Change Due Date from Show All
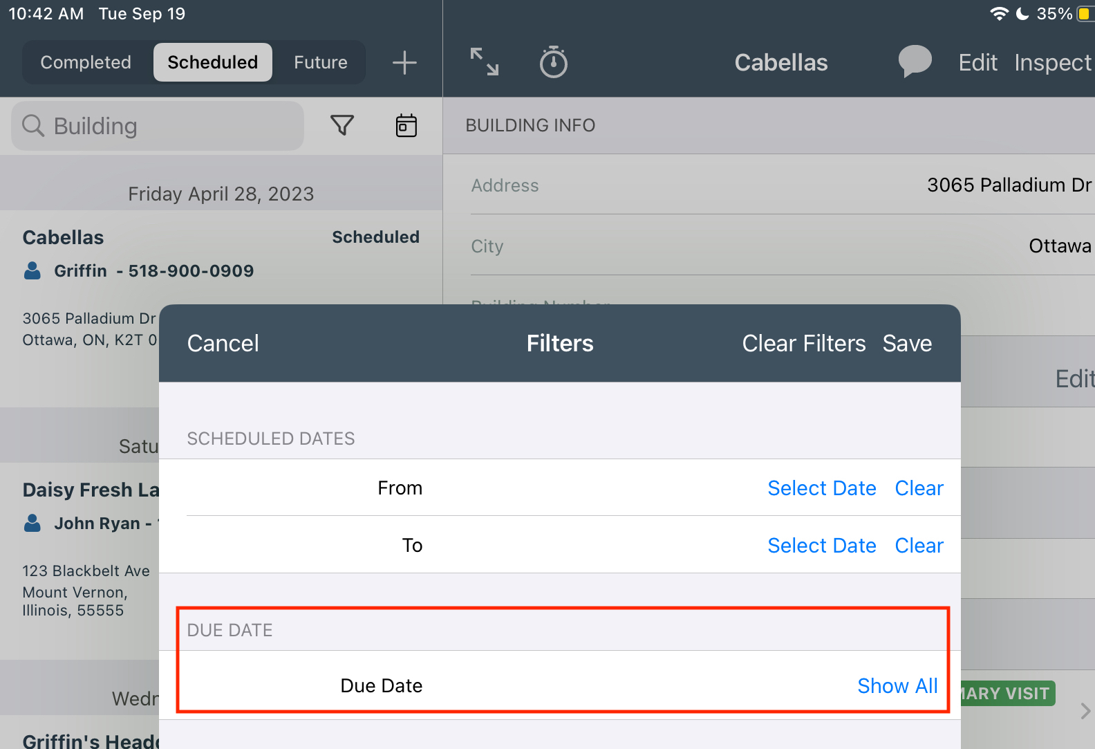 click(897, 686)
